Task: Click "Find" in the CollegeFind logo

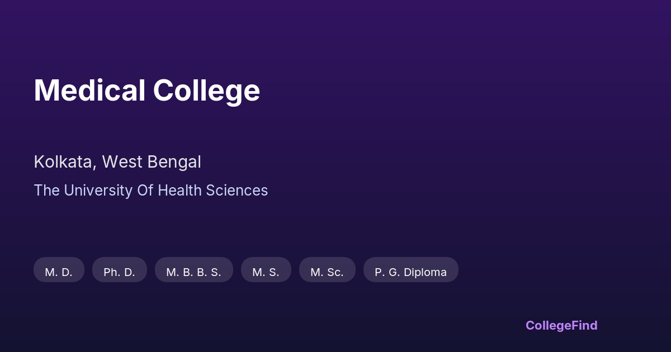Action: tap(584, 325)
